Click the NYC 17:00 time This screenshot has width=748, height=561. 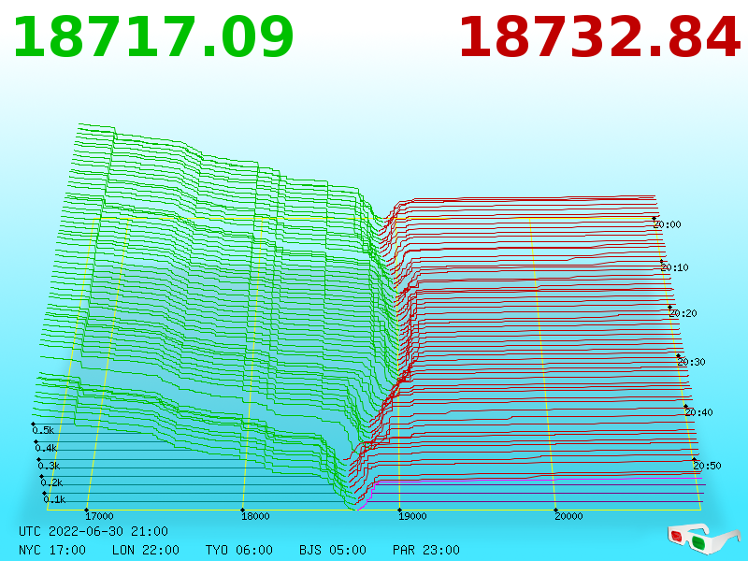[x=52, y=550]
